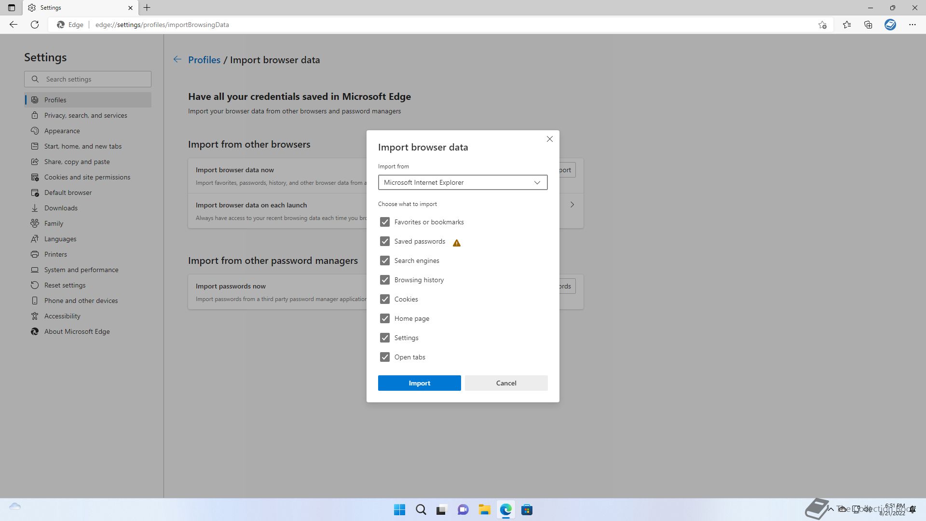Open About Microsoft Edge

88,331
